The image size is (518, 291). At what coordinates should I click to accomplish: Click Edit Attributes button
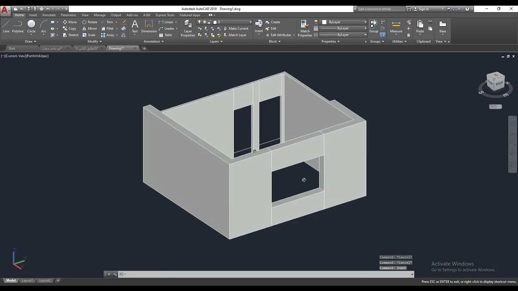tap(278, 35)
